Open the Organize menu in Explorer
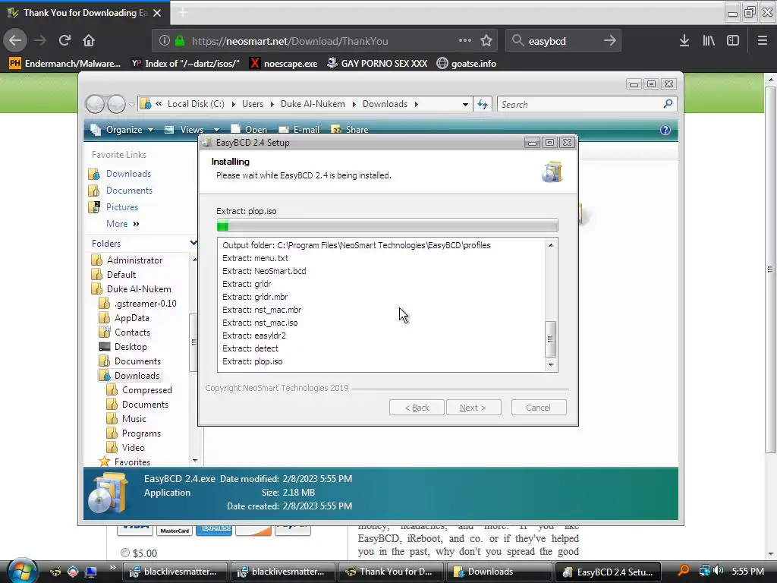Screen dimensions: 777x583 (122, 130)
